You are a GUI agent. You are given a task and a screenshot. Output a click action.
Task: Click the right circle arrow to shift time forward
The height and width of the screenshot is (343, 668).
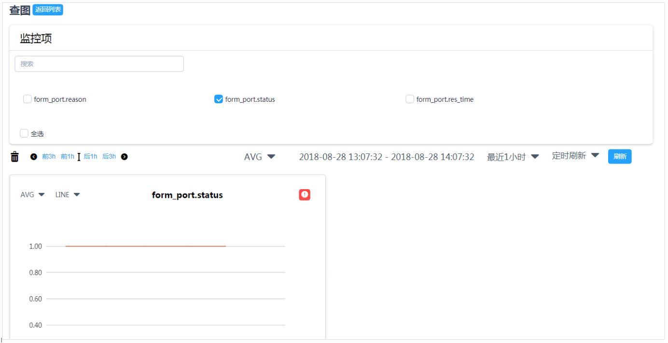click(x=123, y=156)
